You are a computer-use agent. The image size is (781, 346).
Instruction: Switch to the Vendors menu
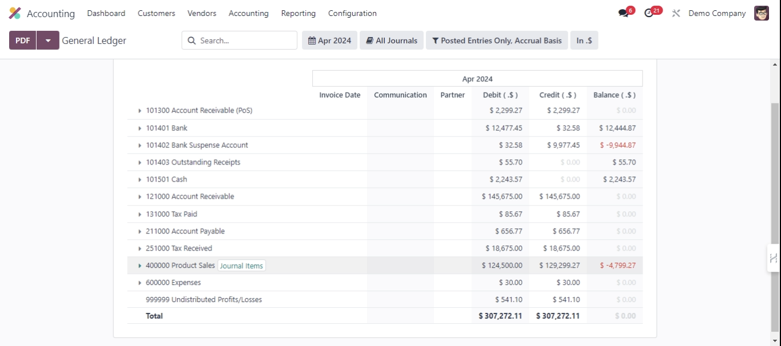click(x=201, y=13)
